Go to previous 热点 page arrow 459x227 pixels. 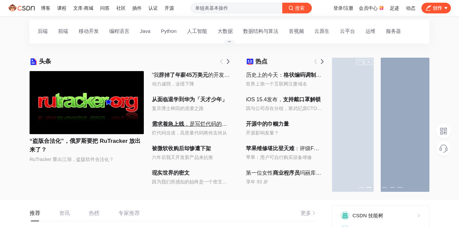pyautogui.click(x=316, y=62)
